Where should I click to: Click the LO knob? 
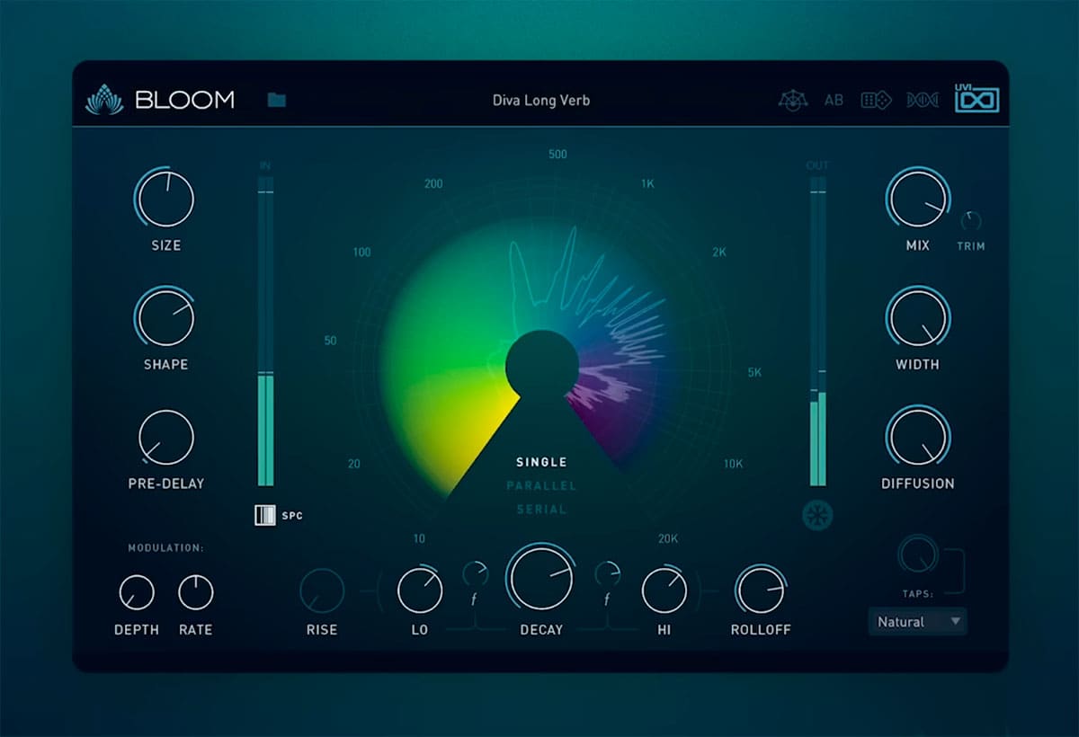pos(420,590)
